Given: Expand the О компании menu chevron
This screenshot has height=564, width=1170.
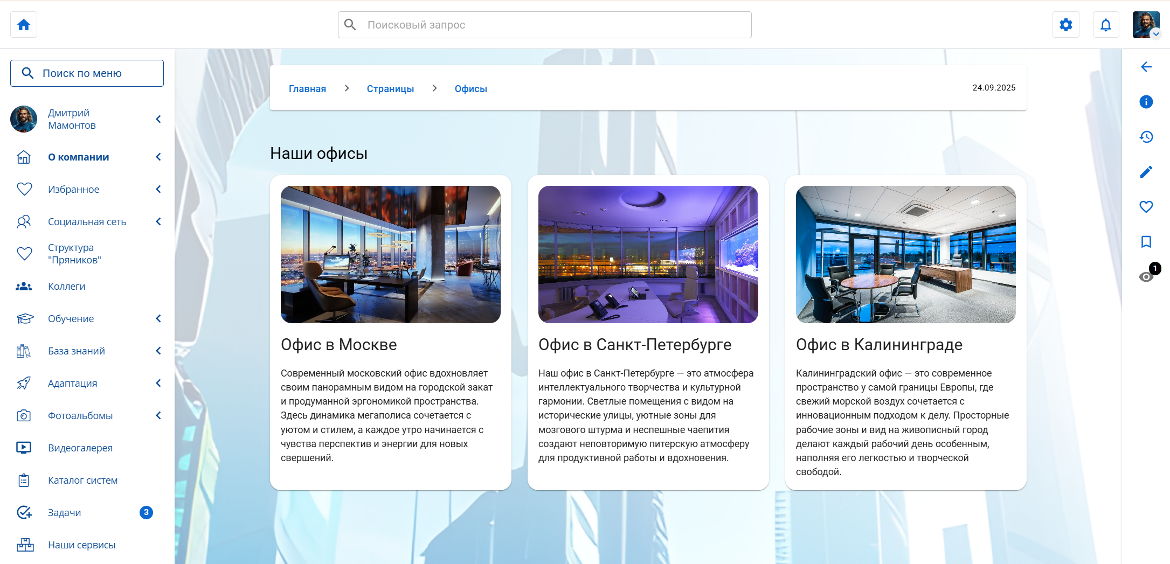Looking at the screenshot, I should pyautogui.click(x=158, y=157).
